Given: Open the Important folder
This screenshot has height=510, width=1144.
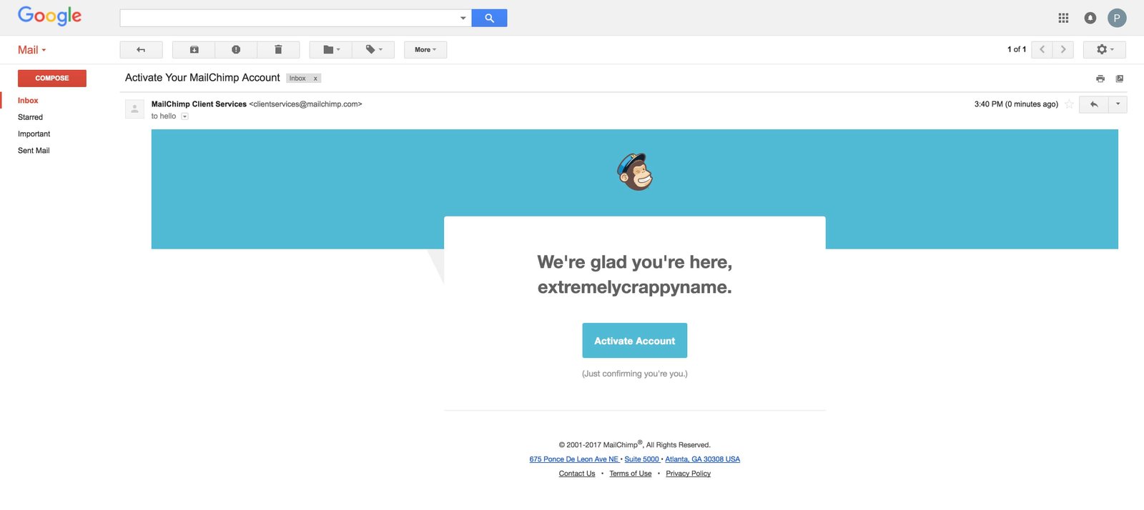Looking at the screenshot, I should [34, 134].
